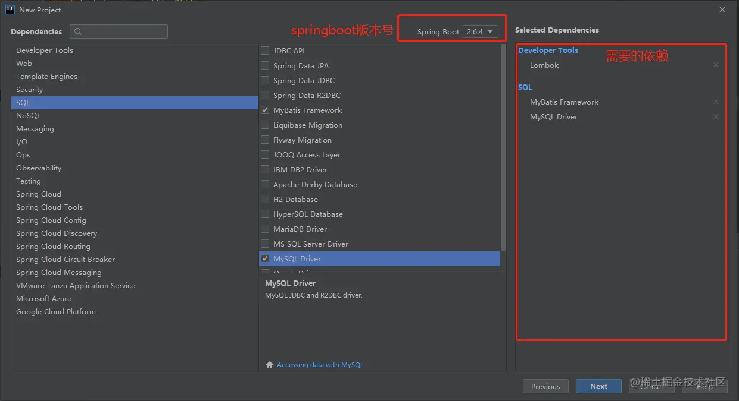Click the Previous button
Screen dimensions: 739x401
pos(545,386)
